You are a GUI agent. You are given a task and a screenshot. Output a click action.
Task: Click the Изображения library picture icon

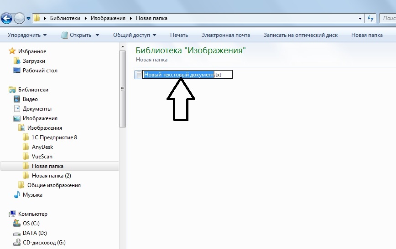pos(17,118)
